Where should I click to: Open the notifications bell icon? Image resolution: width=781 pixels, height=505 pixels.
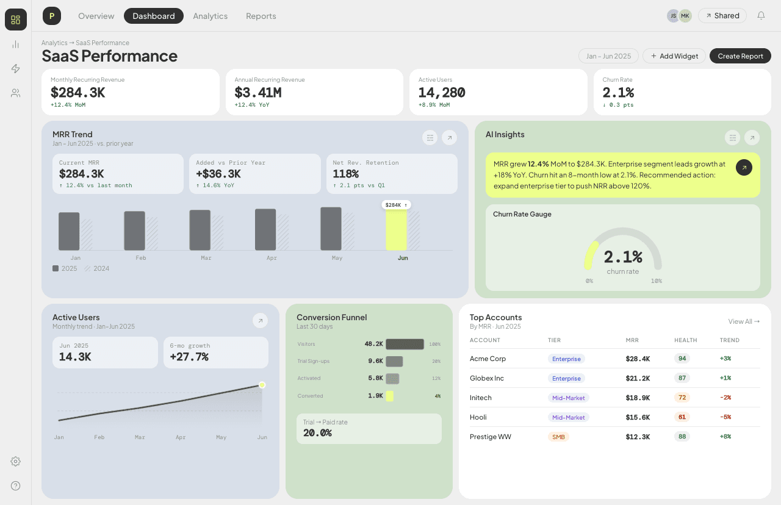761,16
